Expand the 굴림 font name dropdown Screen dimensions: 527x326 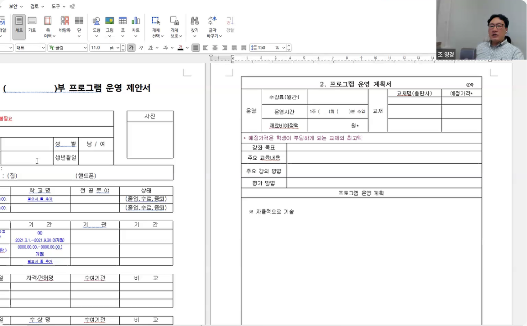(85, 48)
